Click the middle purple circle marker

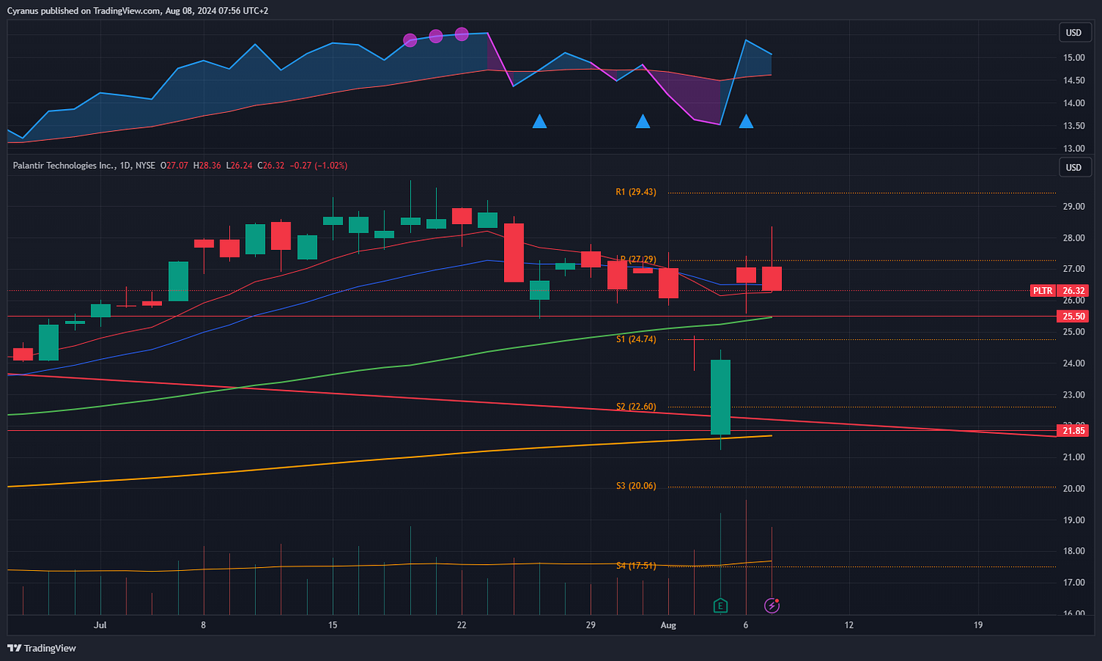tap(436, 36)
